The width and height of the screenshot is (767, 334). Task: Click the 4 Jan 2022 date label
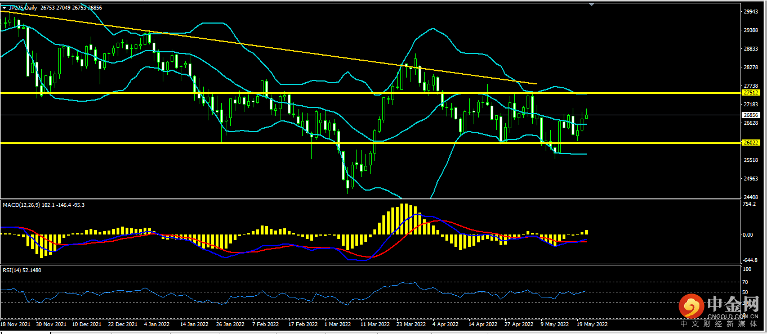tap(157, 324)
